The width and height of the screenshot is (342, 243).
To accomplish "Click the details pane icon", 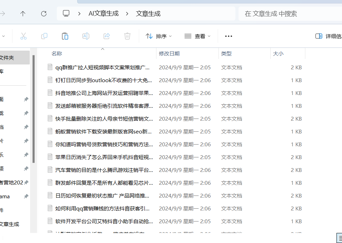I will [319, 36].
